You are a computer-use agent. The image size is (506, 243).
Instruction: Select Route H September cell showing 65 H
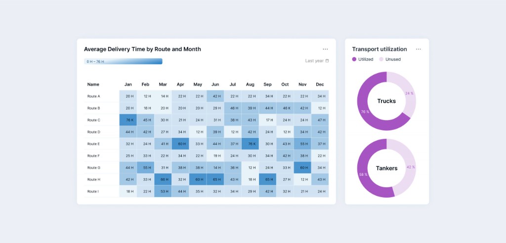point(267,179)
